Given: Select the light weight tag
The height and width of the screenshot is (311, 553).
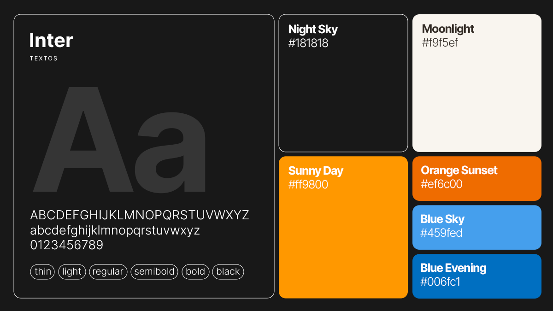Looking at the screenshot, I should click(x=72, y=272).
